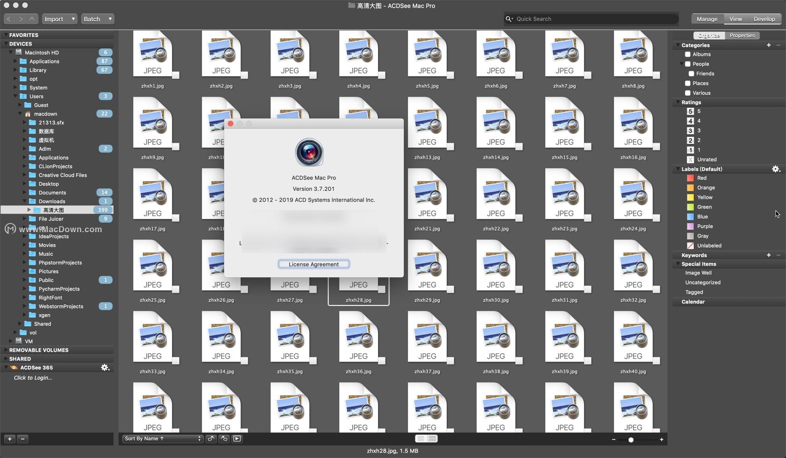Viewport: 786px width, 458px height.
Task: Select the macdown home folder
Action: (45, 114)
